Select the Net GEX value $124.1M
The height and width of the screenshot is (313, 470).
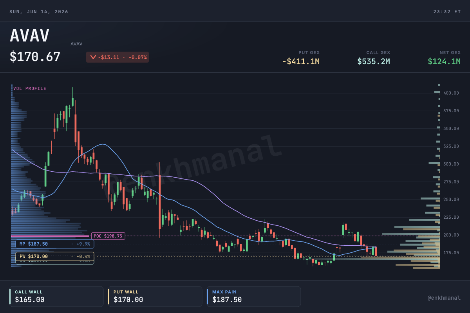[444, 61]
